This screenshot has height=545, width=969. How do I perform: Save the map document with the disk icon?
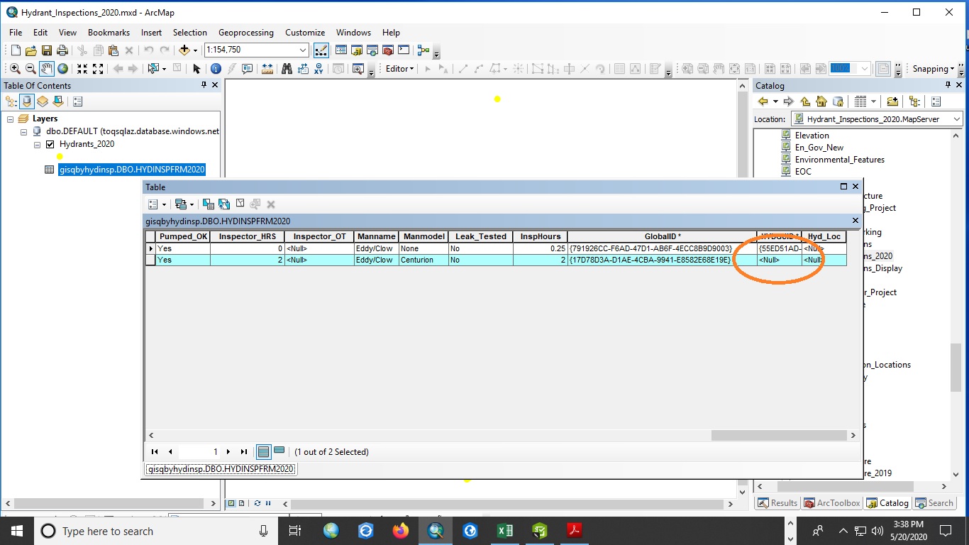click(x=47, y=50)
